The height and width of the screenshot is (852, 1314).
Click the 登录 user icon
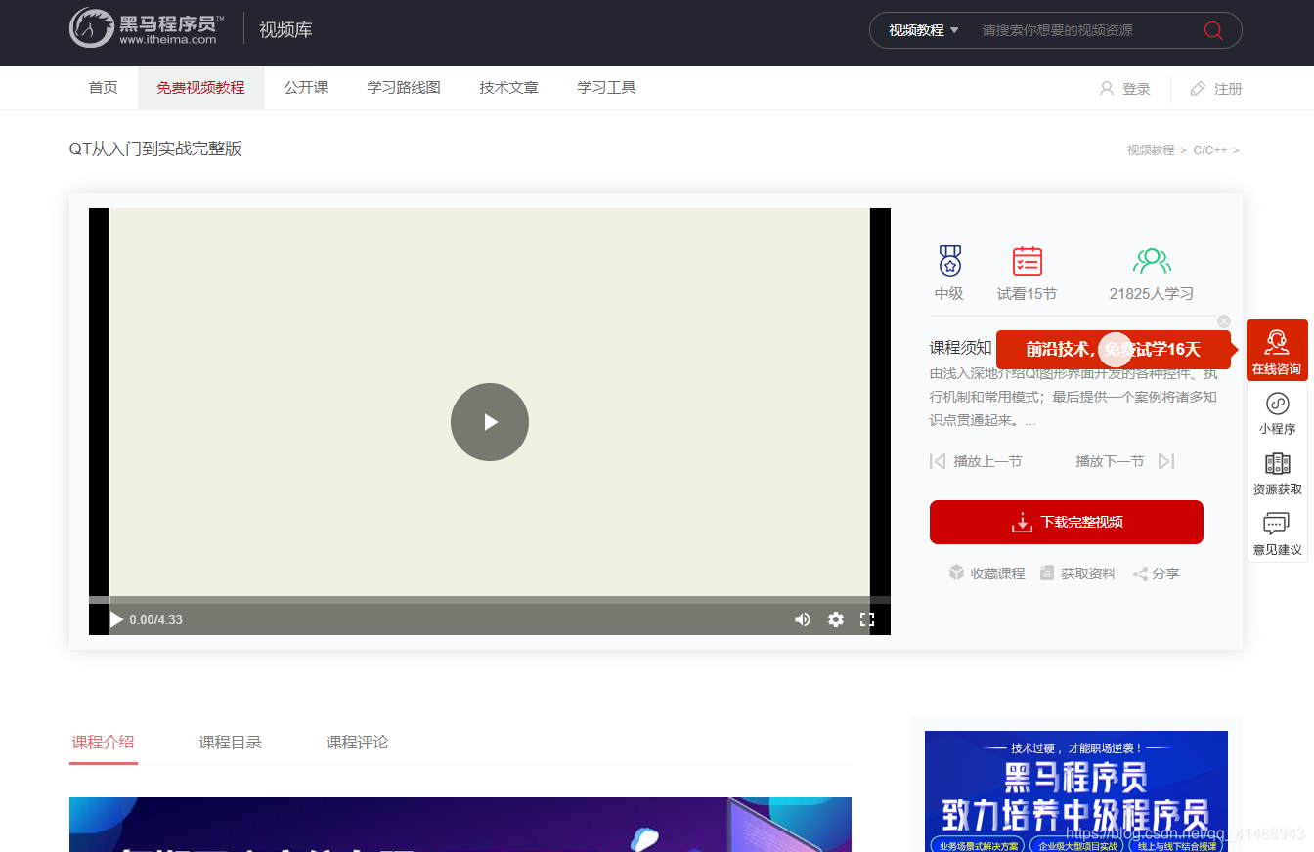1107,88
